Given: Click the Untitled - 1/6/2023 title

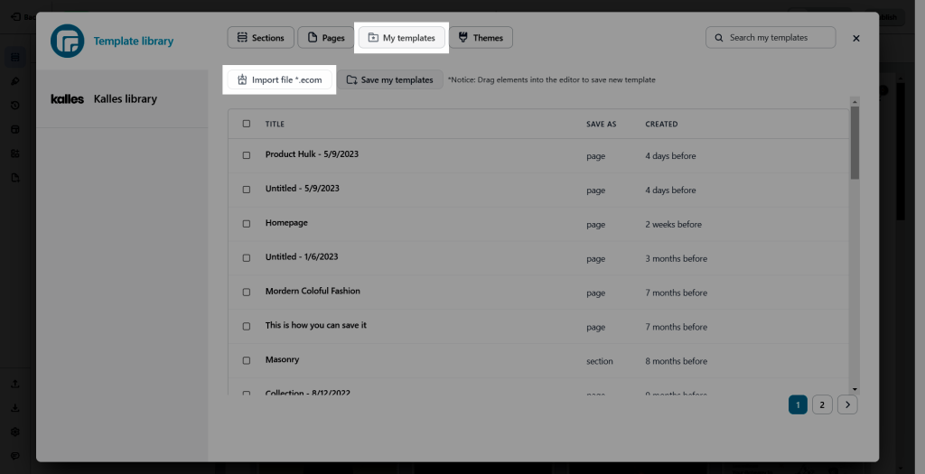Looking at the screenshot, I should pos(302,257).
